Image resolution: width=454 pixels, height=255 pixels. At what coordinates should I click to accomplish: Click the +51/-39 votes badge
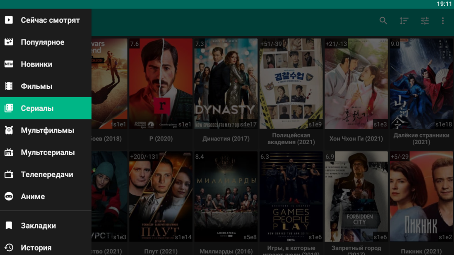click(271, 44)
